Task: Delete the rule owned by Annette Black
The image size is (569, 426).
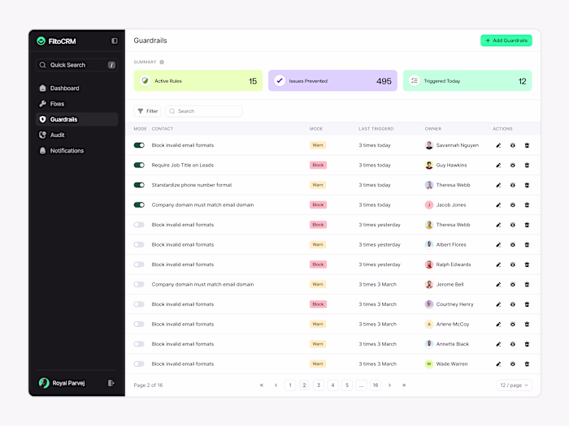Action: [527, 344]
